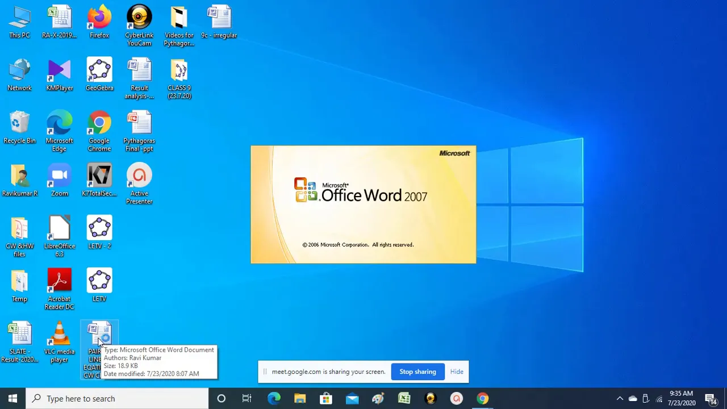Select the 9c - irregular Word document
Viewport: 727px width, 409px height.
click(x=219, y=23)
